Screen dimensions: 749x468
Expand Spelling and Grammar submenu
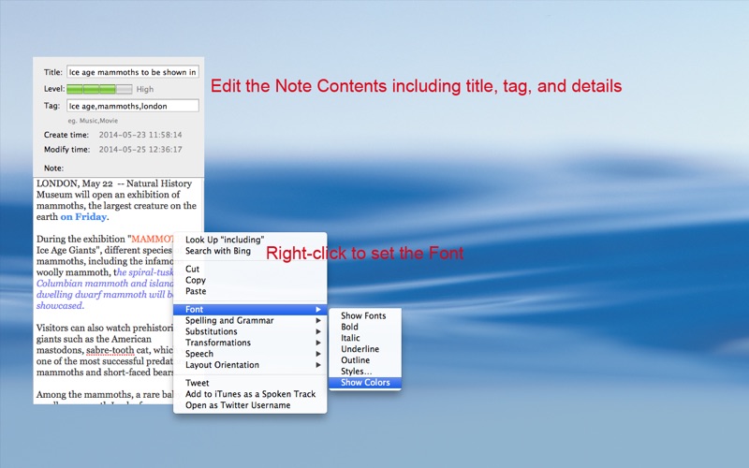[250, 320]
